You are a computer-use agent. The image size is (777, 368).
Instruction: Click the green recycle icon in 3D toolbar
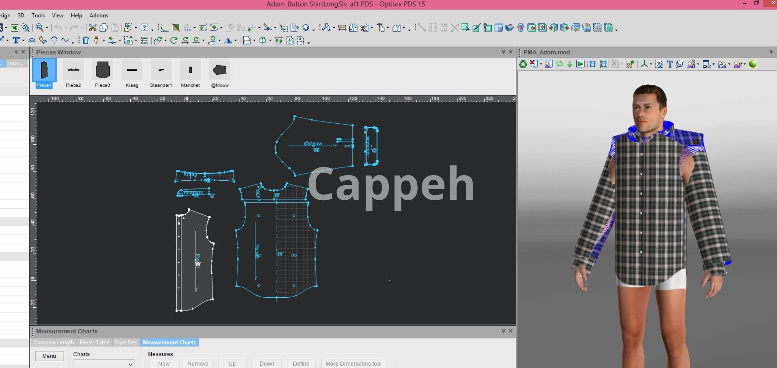point(523,64)
